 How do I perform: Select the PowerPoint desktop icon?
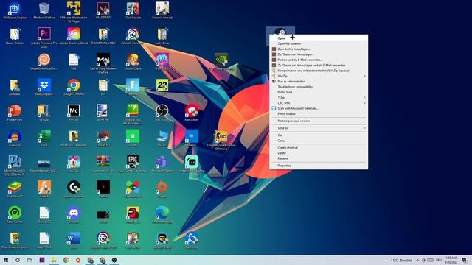coord(15,113)
